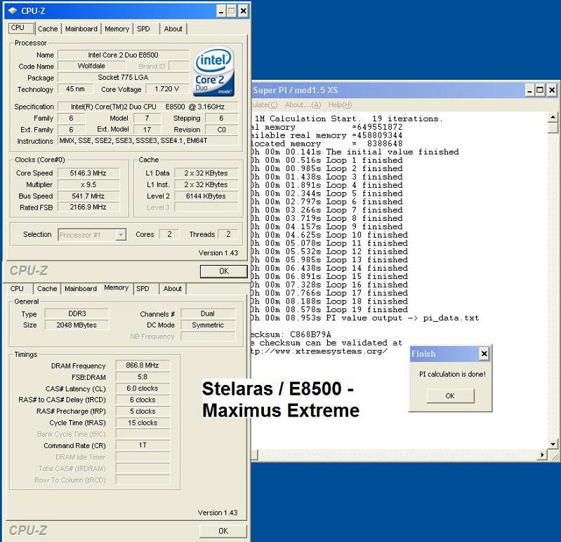Minimize the Super PI window
Screen dimensions: 561x542
[x=529, y=90]
